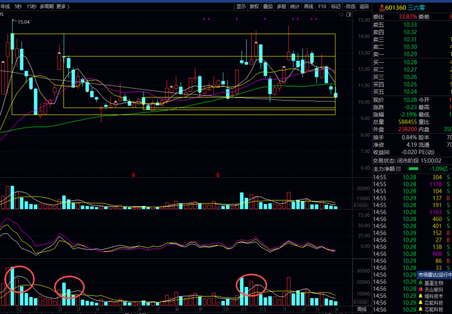
Task: Click the green 主力净额 bar indicator
Action: (x=414, y=169)
